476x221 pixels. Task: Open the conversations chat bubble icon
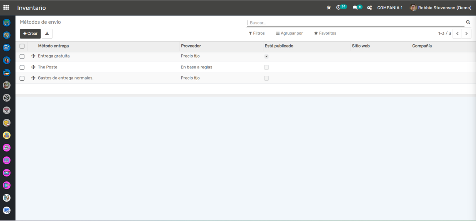(x=355, y=8)
